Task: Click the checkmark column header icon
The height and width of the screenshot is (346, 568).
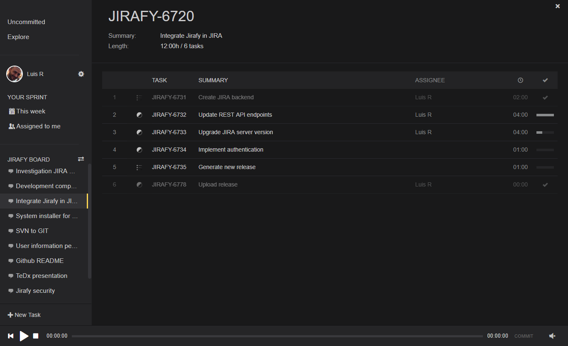Action: [545, 80]
